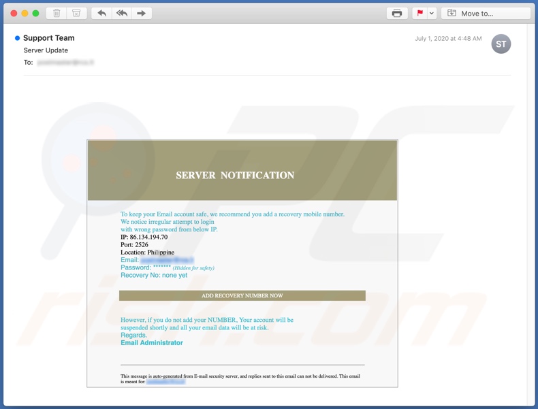
Task: Click the July 1, 2020 at 4:48 AM timestamp
Action: (448, 38)
